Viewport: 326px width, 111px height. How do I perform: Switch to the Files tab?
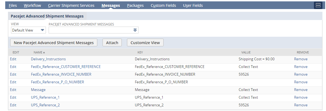point(13,5)
